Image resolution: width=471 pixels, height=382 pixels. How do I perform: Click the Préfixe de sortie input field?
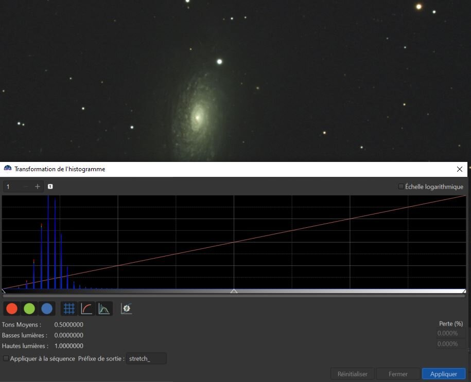(146, 358)
